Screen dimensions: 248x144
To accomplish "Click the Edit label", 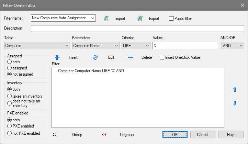I will click(111, 57).
